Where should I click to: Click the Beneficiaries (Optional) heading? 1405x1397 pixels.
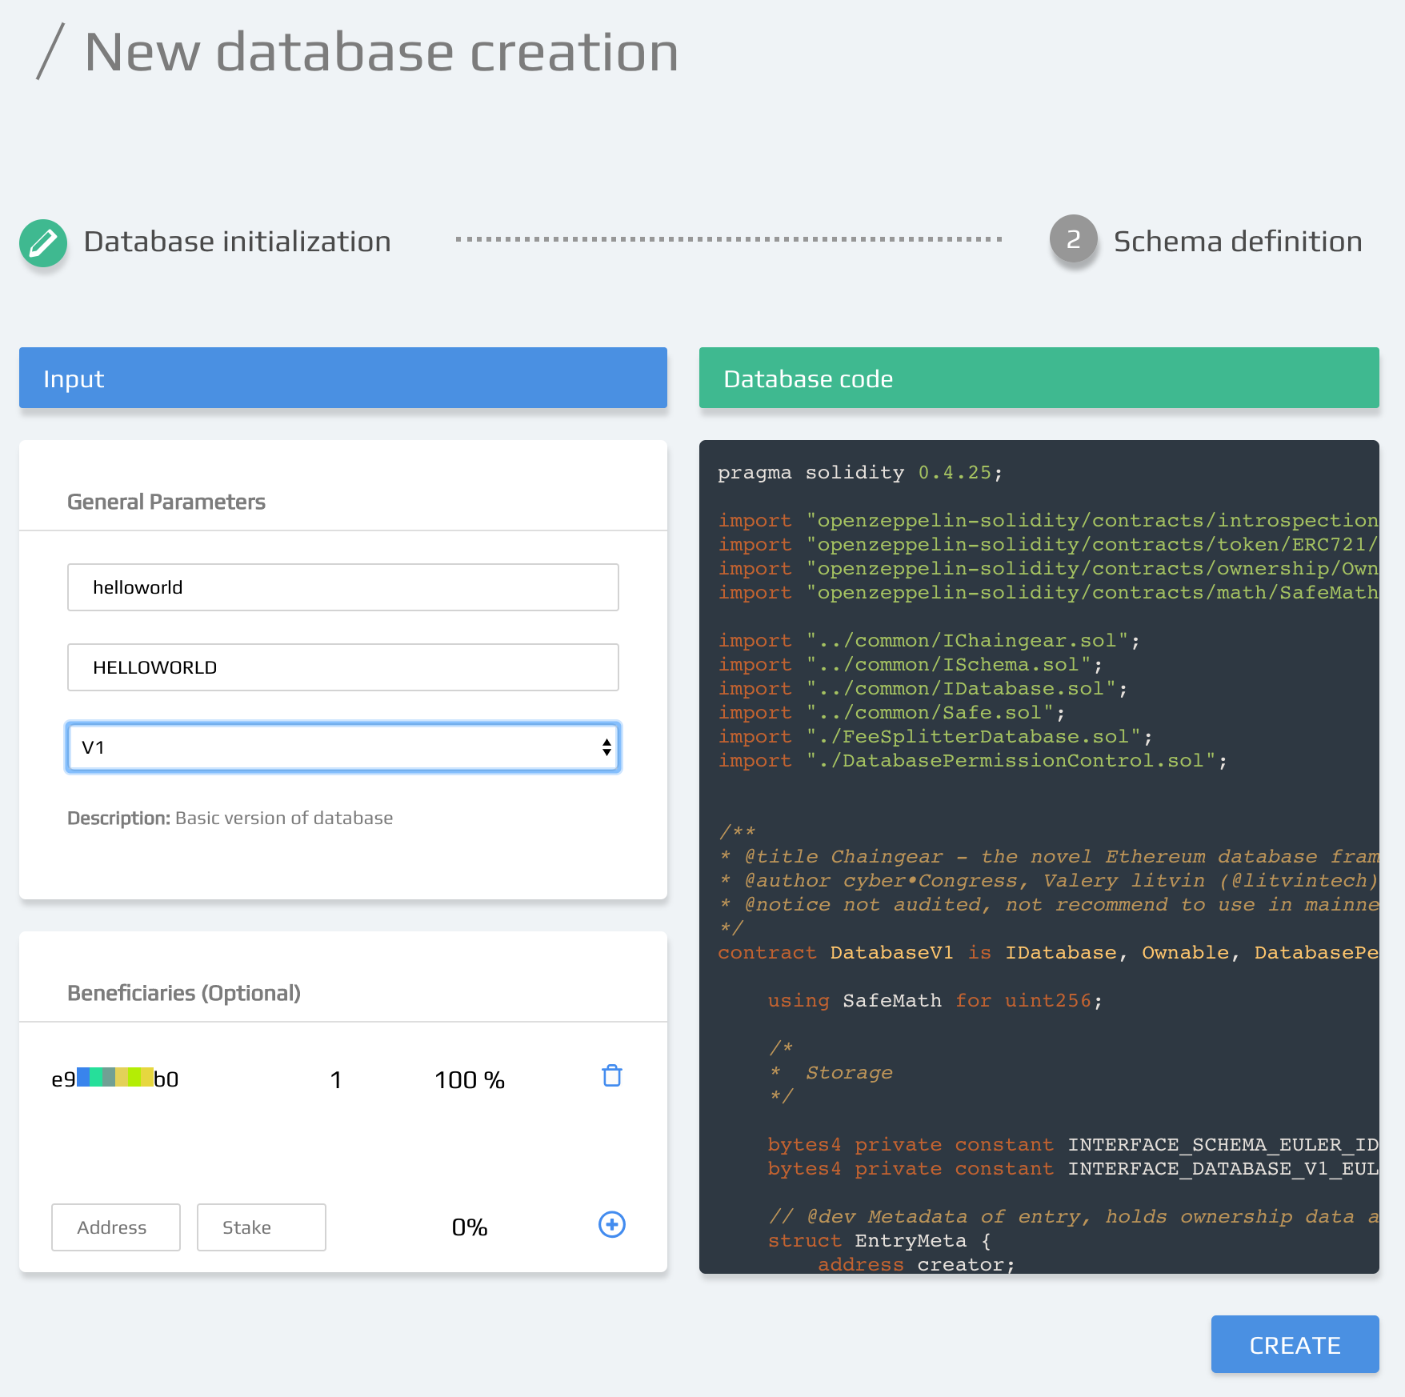point(184,993)
